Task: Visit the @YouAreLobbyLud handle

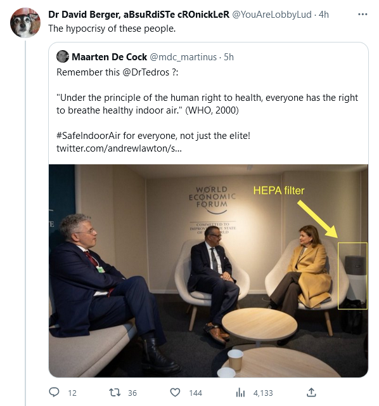Action: click(x=272, y=15)
